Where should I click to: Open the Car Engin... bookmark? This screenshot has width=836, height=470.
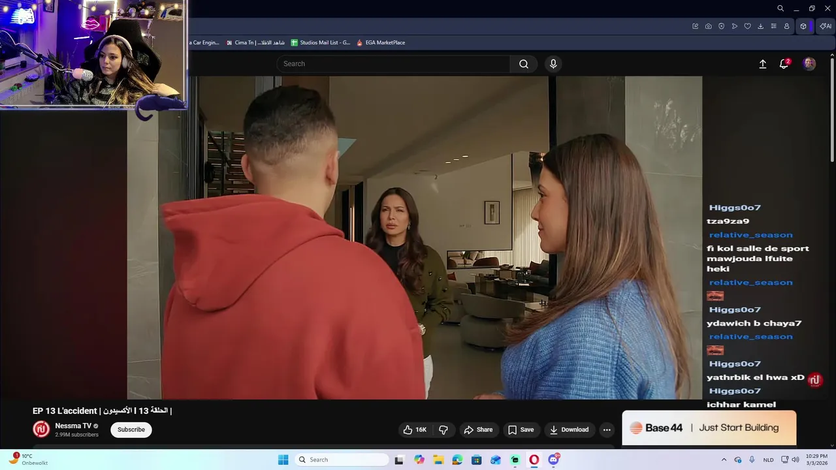pos(205,42)
